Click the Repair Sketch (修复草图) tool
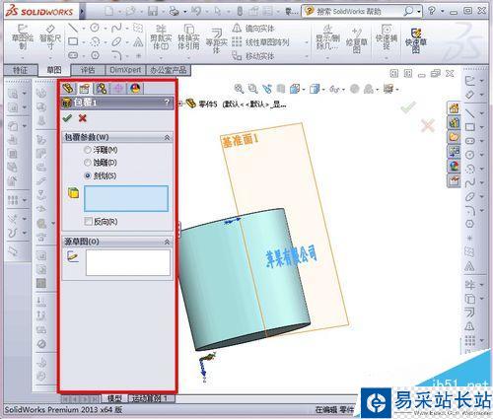This screenshot has width=493, height=419. tap(356, 40)
